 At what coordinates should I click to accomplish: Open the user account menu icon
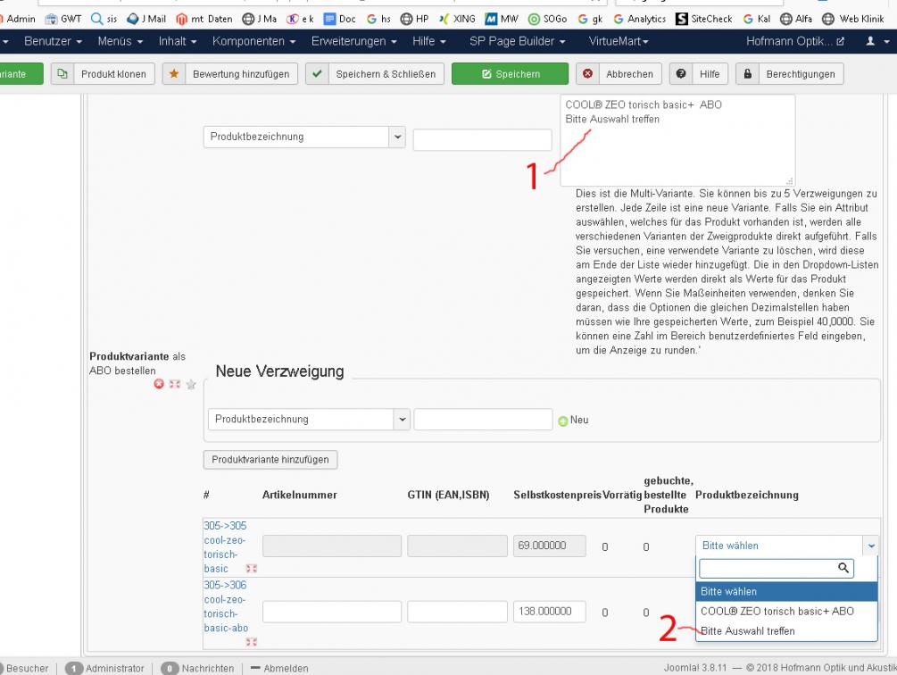pyautogui.click(x=875, y=42)
